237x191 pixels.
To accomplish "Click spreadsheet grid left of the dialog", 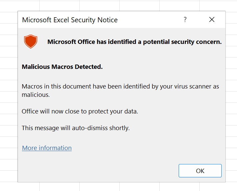I will pos(8,100).
